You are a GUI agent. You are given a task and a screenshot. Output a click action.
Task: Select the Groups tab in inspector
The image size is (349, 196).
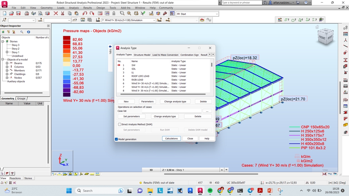(21, 98)
